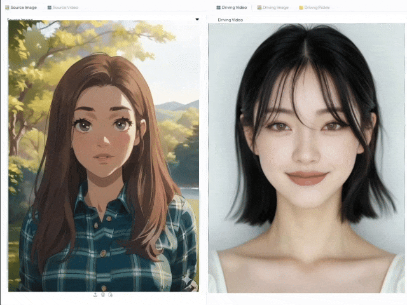407x305 pixels.
Task: Click the Driving Video tab icon
Action: pos(218,7)
